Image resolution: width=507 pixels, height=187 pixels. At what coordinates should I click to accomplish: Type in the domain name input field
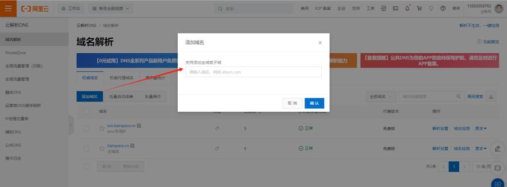253,72
